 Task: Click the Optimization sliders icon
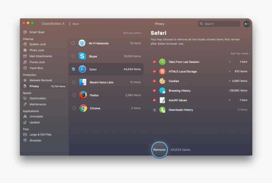click(x=25, y=98)
